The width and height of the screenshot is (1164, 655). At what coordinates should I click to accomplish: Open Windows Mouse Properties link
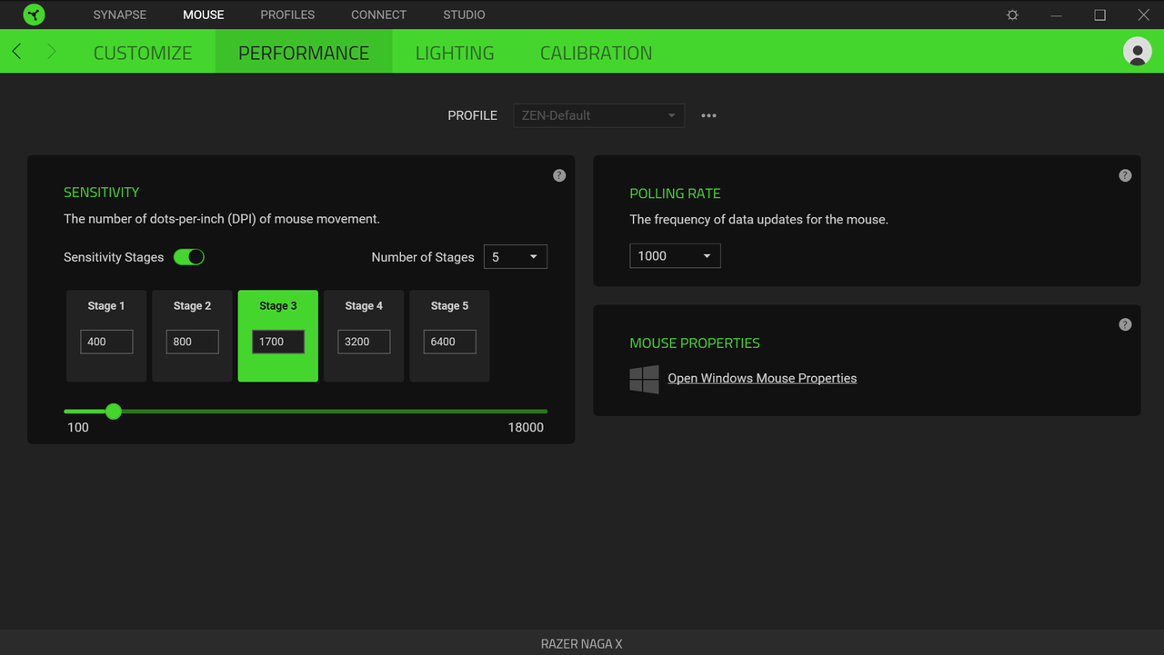[762, 378]
